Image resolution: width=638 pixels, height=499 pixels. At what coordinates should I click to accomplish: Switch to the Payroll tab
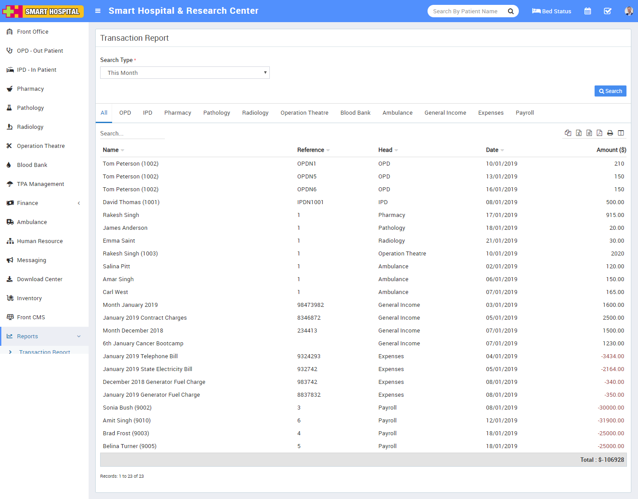525,113
